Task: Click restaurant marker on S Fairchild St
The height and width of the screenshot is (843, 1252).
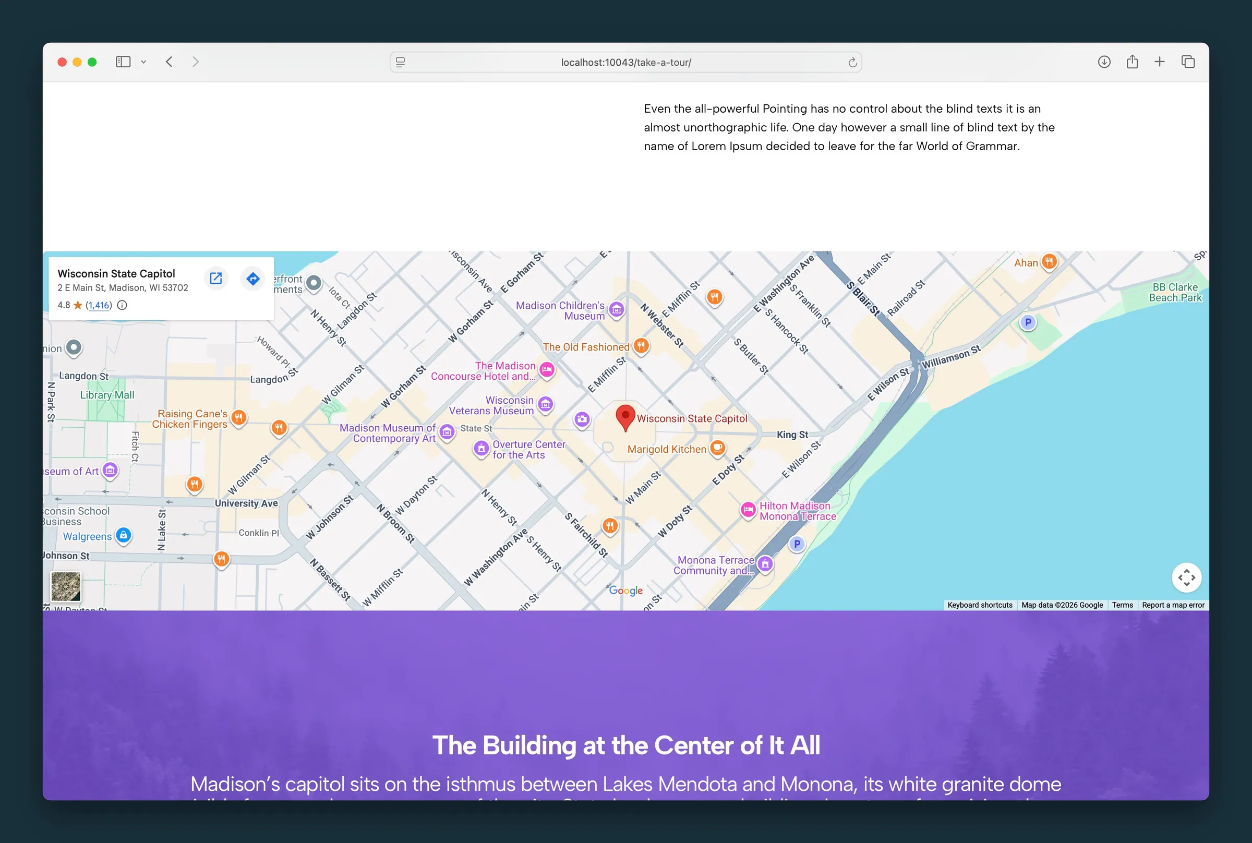Action: (610, 526)
